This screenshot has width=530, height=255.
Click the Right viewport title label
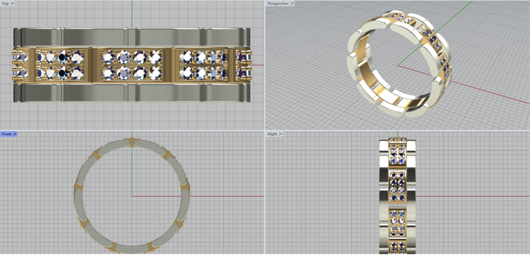coord(272,134)
